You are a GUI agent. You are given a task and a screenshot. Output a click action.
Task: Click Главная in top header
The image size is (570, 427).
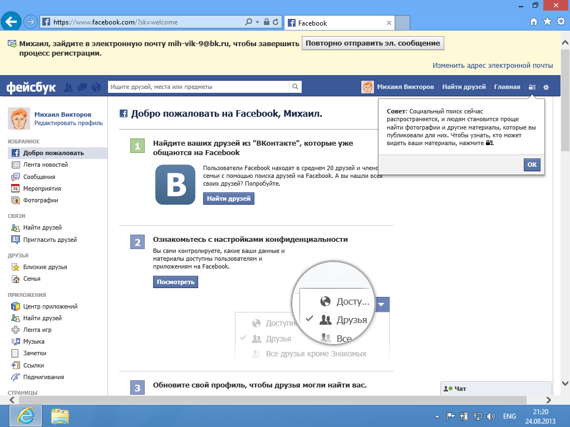pos(507,87)
